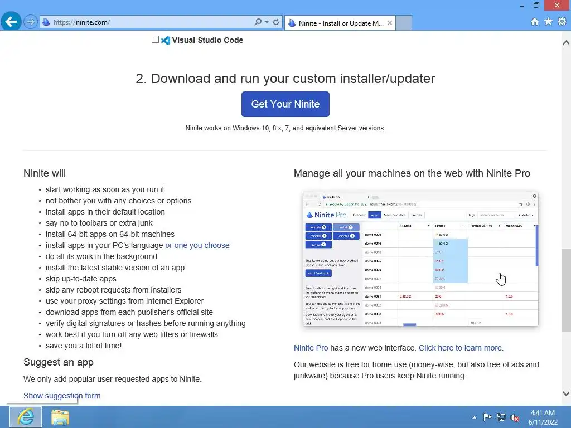Click 'do all its work in the background'

pyautogui.click(x=101, y=256)
